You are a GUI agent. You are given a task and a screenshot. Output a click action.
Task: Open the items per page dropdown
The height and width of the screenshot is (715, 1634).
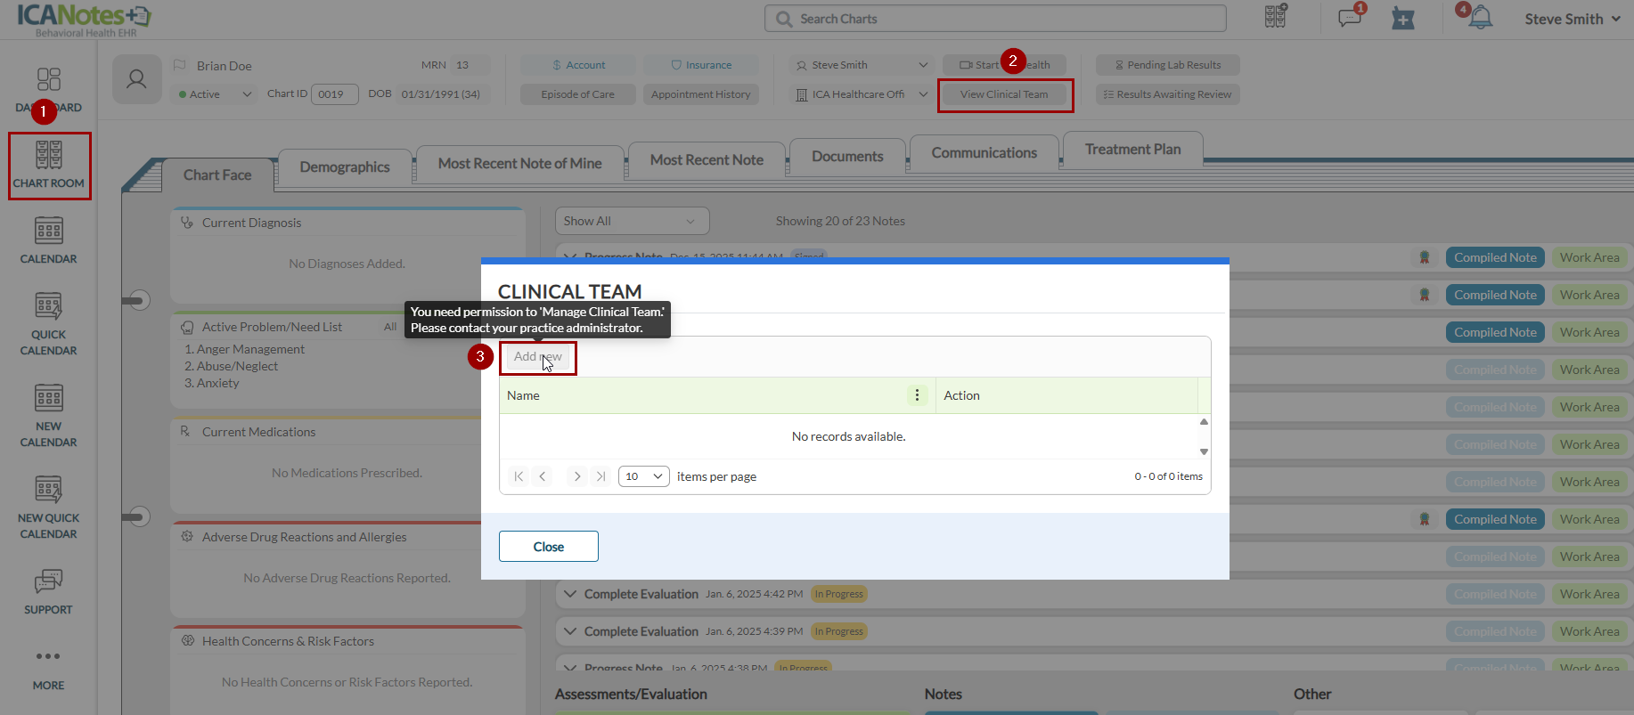(x=643, y=476)
